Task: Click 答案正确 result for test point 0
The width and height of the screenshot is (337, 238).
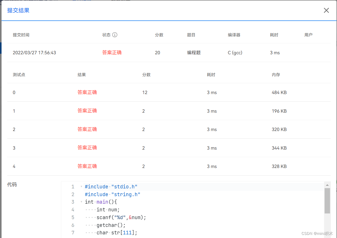Action: click(x=87, y=92)
